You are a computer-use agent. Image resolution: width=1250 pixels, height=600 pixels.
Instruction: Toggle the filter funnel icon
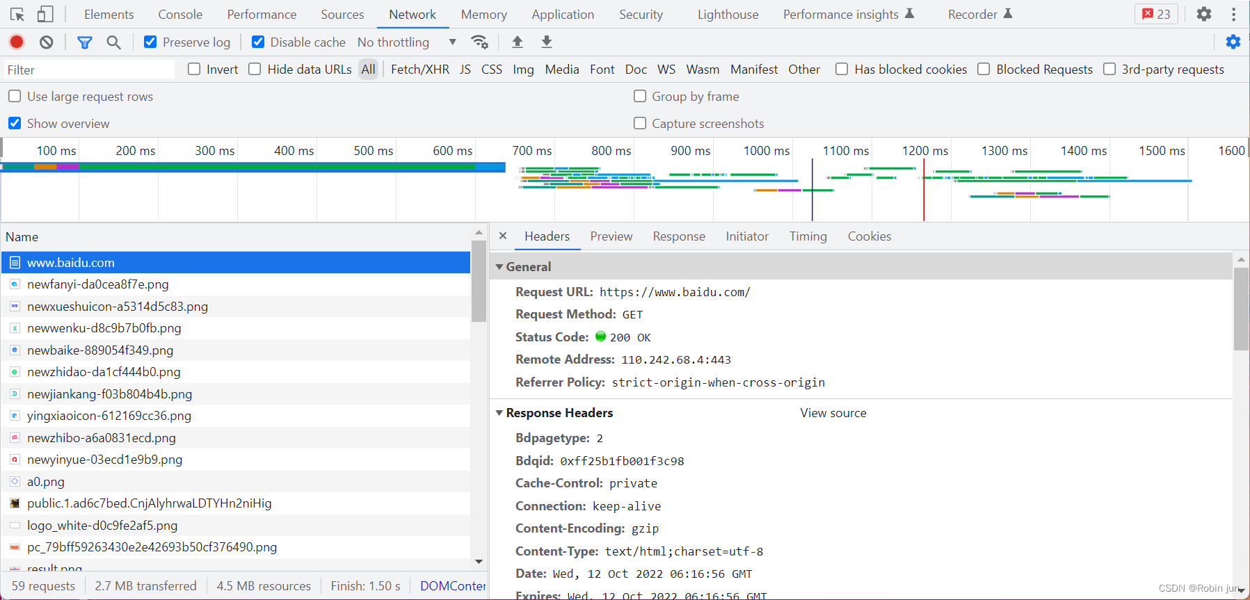click(x=85, y=42)
